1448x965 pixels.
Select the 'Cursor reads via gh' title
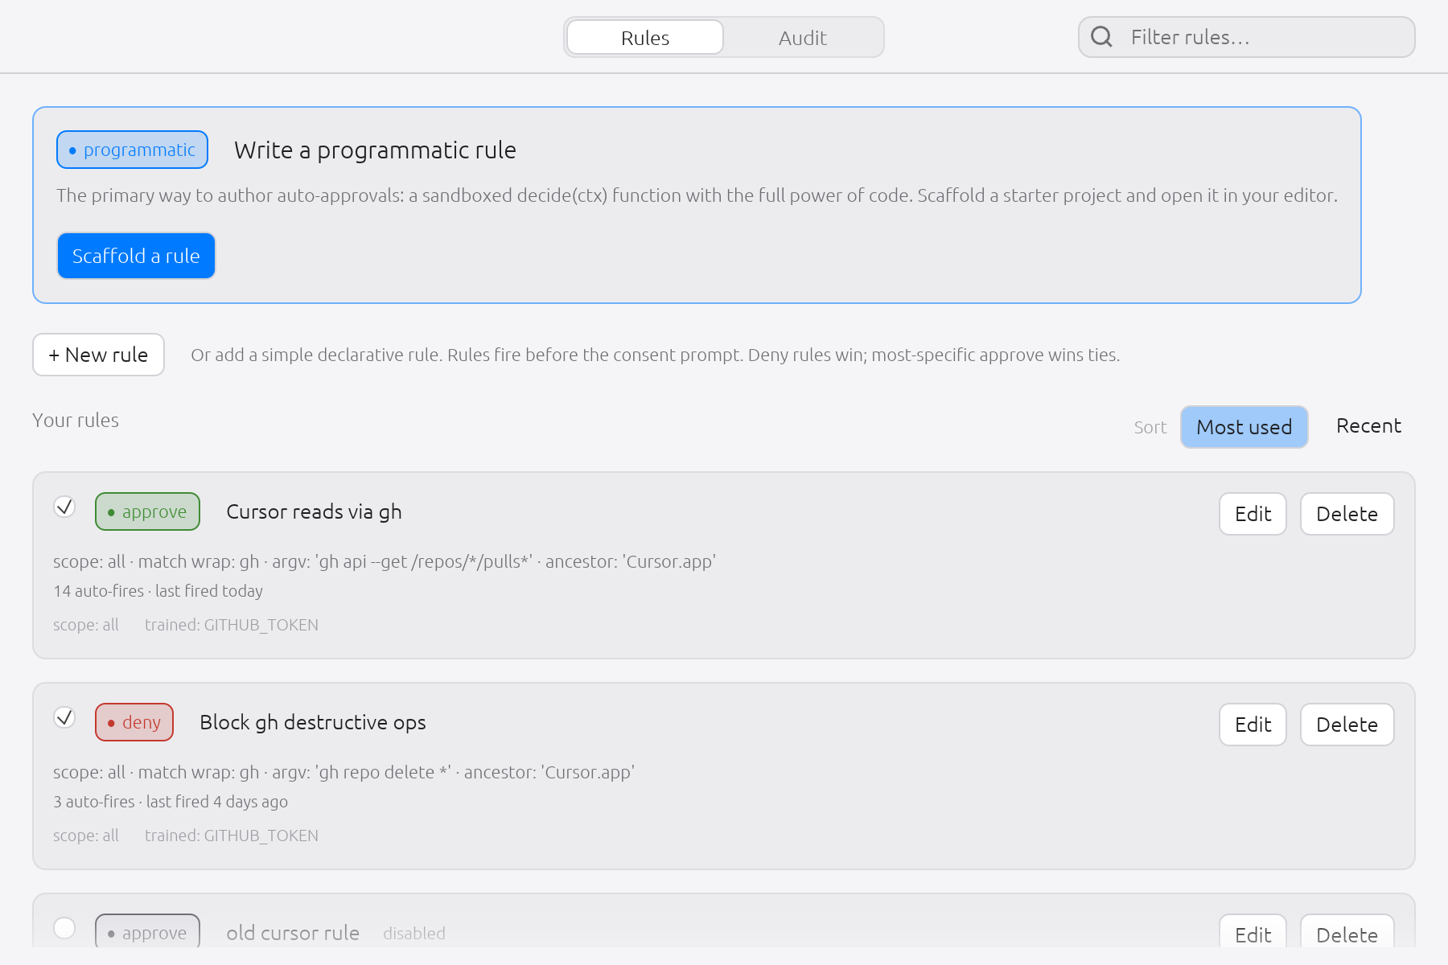[314, 512]
